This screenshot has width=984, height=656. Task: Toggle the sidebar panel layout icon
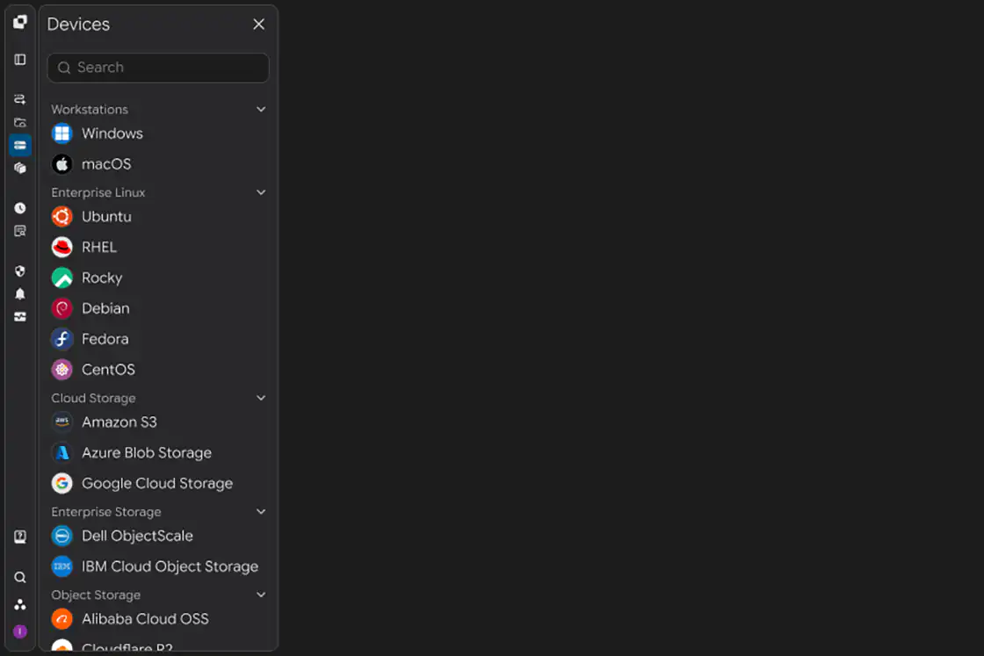pos(20,60)
